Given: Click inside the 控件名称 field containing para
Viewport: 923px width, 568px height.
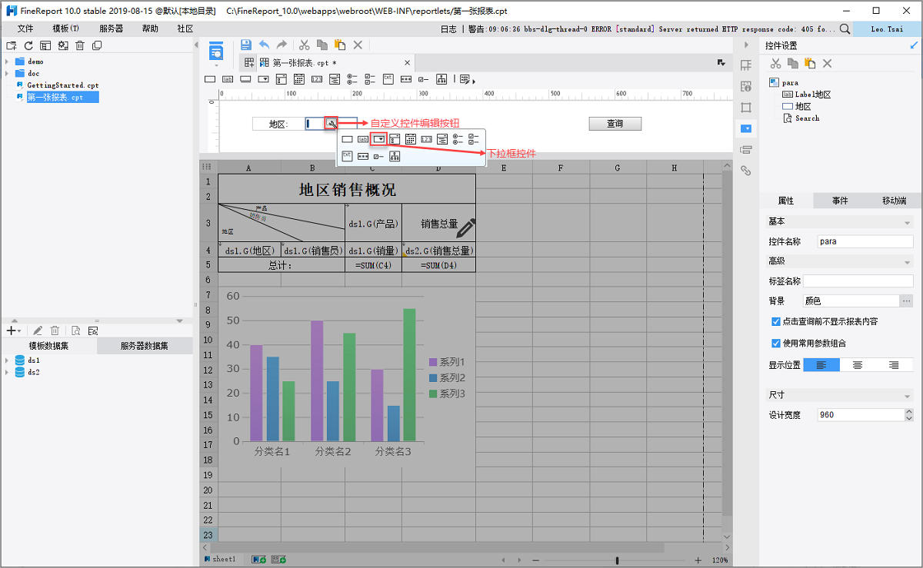Looking at the screenshot, I should (x=865, y=241).
